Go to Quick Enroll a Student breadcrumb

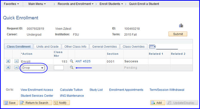[x=144, y=4]
